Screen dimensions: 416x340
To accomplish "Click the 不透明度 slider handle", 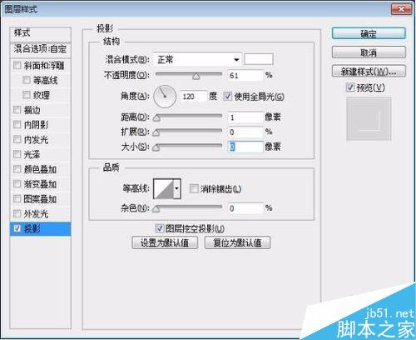I will (x=196, y=77).
